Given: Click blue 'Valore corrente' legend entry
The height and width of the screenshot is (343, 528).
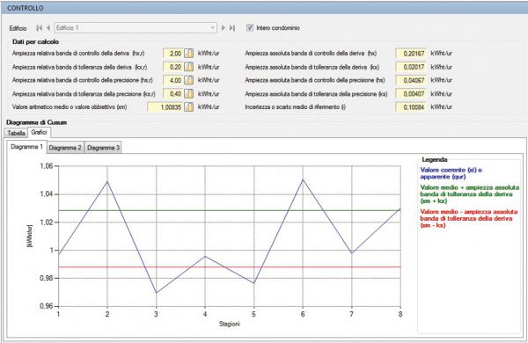Looking at the screenshot, I should (x=451, y=173).
